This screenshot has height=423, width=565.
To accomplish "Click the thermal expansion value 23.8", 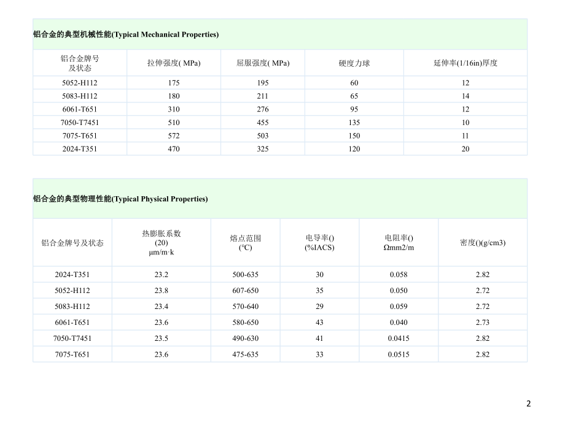I will click(x=162, y=291).
